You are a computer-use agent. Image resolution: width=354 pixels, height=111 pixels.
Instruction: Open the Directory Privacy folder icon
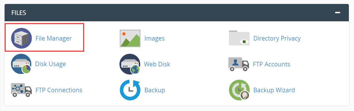point(239,38)
